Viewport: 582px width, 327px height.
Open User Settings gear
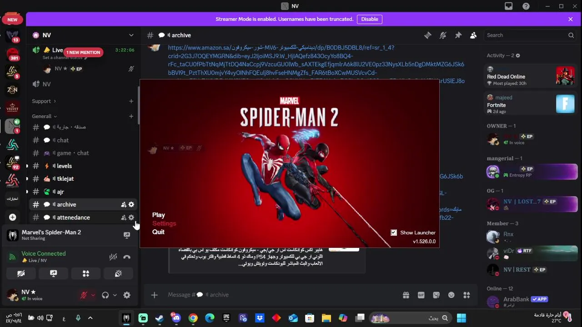127,295
